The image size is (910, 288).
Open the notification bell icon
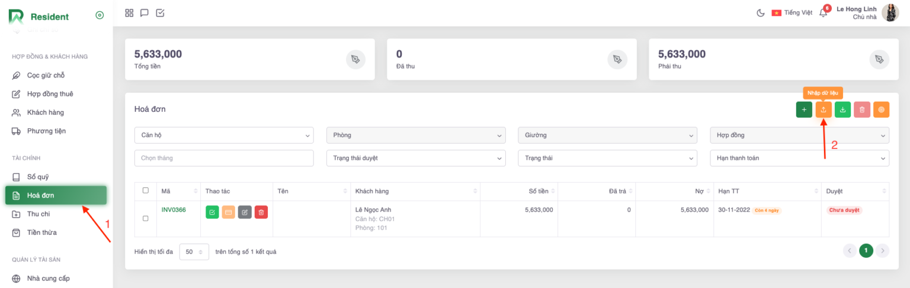[x=823, y=13]
